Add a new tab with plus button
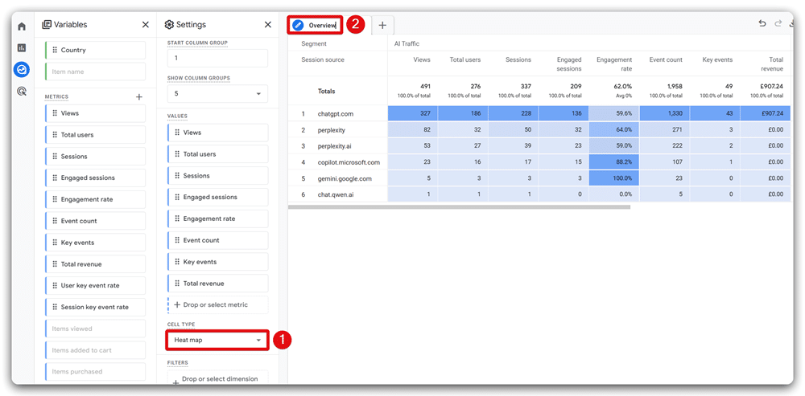The image size is (805, 396). pos(382,25)
